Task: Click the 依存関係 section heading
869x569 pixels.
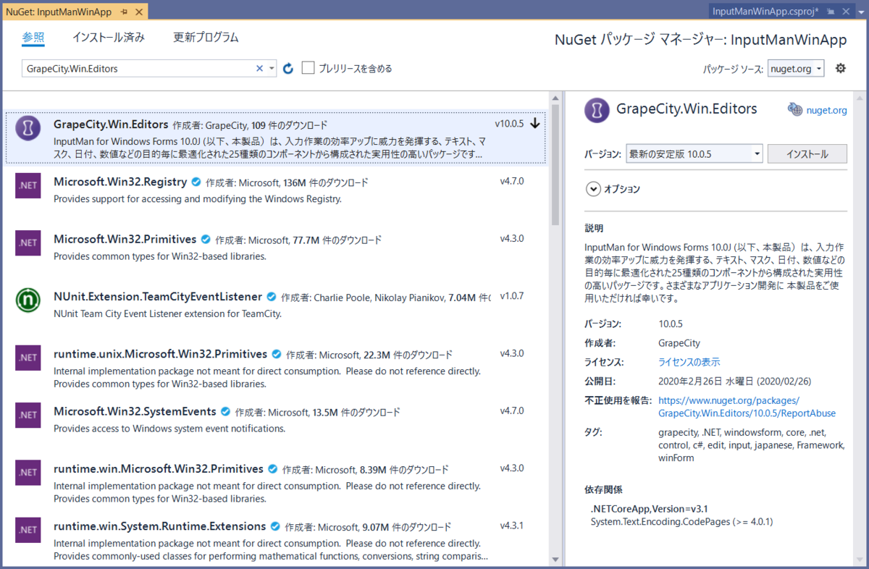Action: (x=603, y=490)
